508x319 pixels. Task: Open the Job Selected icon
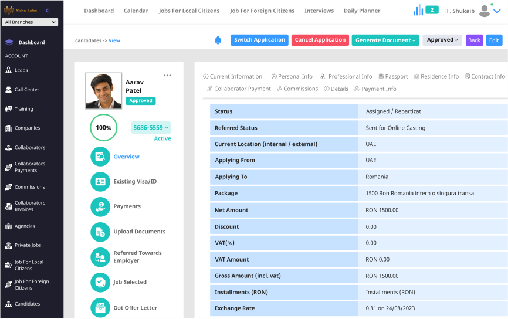tap(100, 282)
